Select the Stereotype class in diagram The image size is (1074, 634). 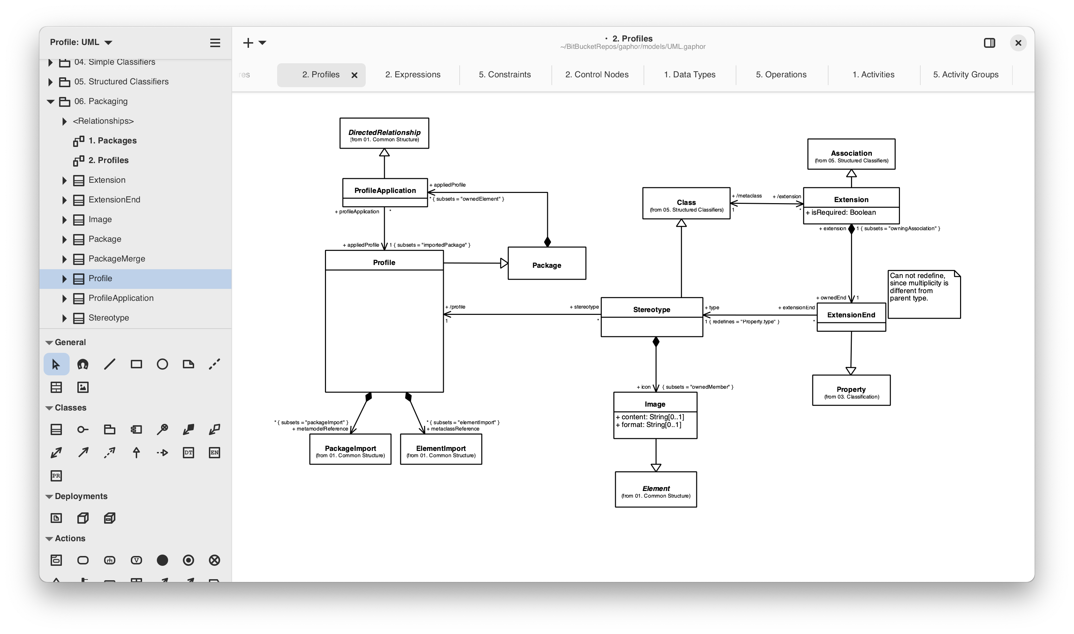(x=652, y=317)
